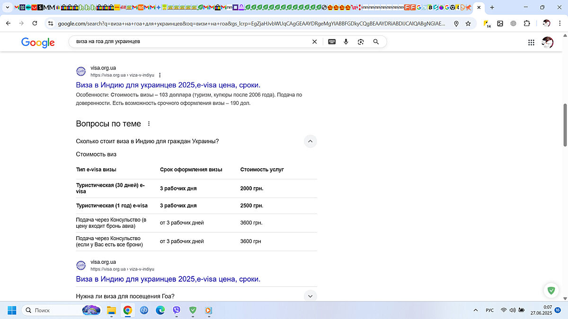
Task: Open first 'Виза в Индию для украинцев 2025' link
Action: click(168, 85)
